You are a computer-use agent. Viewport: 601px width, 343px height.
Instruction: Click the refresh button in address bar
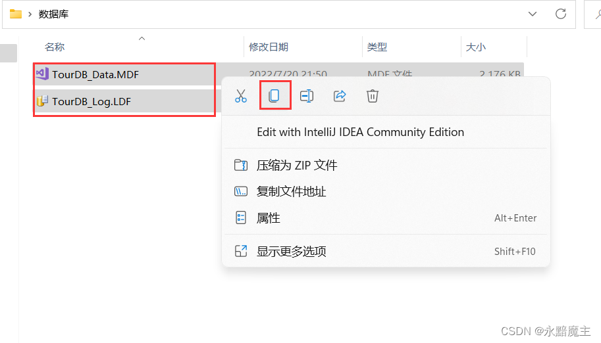561,14
